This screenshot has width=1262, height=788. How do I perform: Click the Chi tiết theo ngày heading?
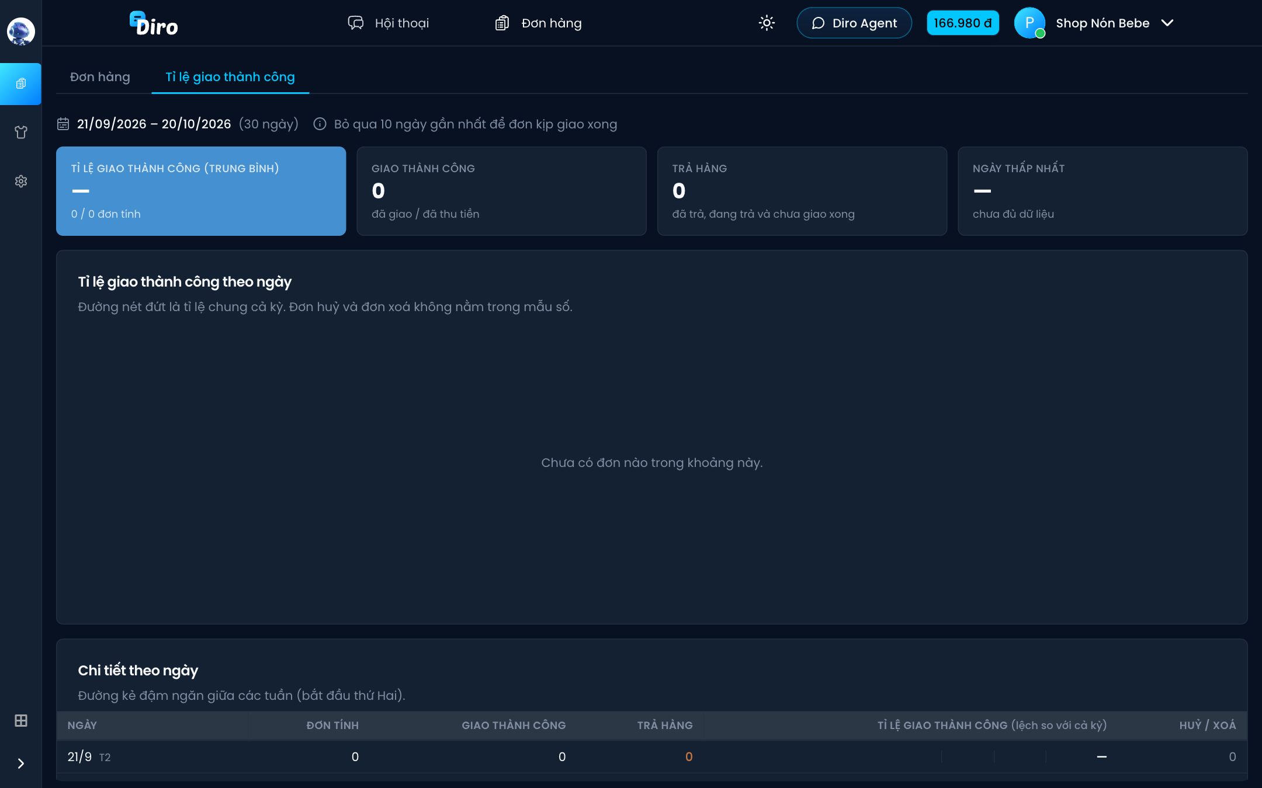[138, 670]
